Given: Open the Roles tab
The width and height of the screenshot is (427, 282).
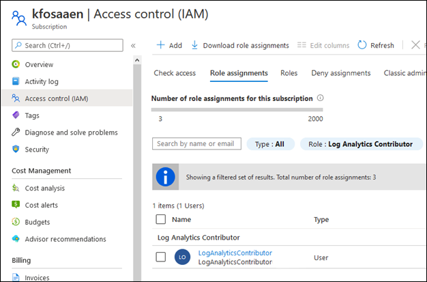Looking at the screenshot, I should (289, 73).
